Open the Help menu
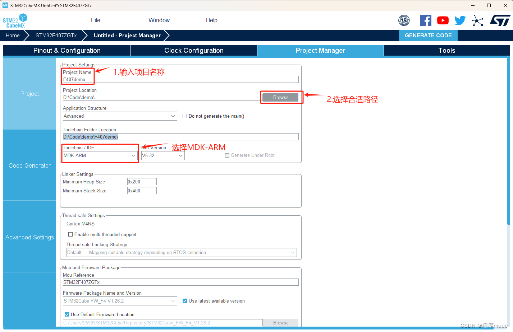Viewport: 513px width, 332px height. 212,20
